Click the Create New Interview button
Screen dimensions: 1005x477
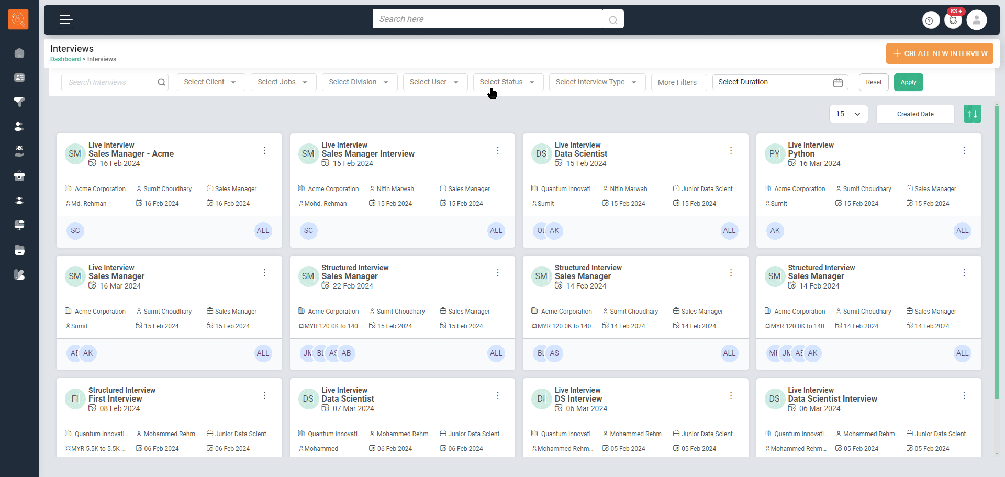(x=940, y=53)
